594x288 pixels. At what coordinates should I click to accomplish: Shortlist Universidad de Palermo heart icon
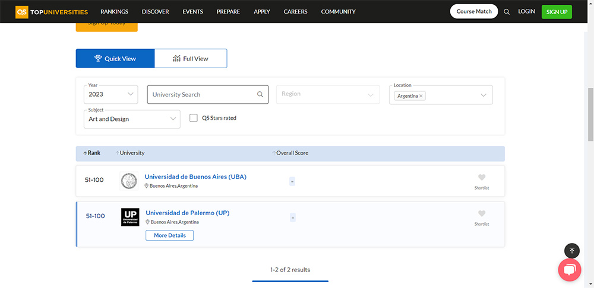tap(482, 213)
